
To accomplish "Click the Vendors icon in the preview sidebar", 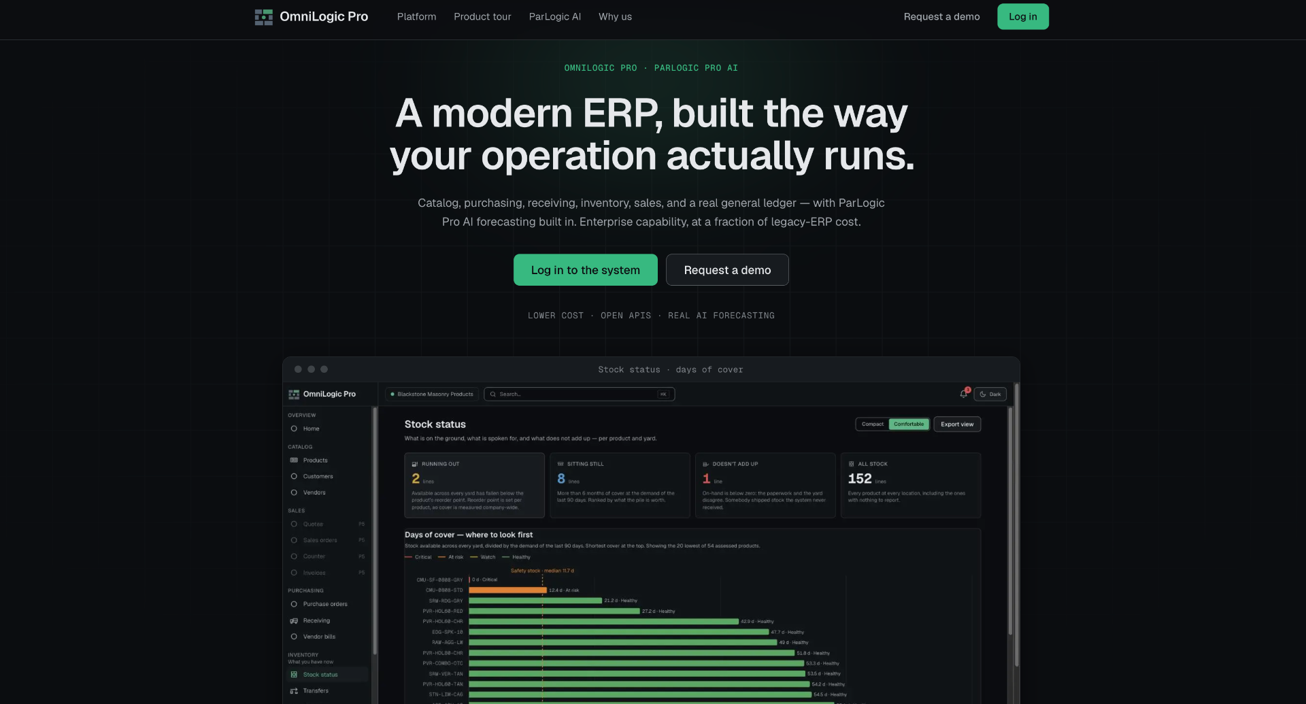I will (x=294, y=492).
